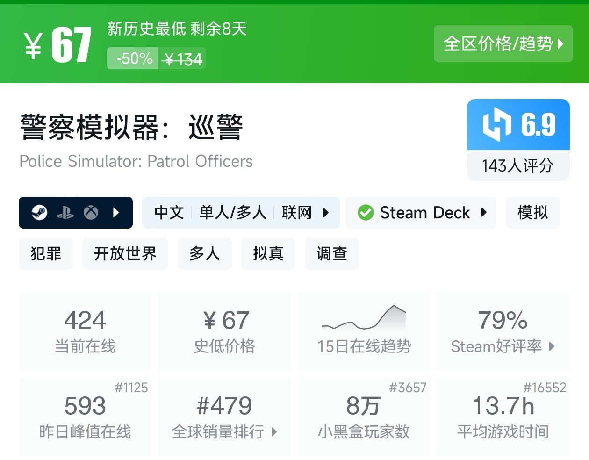Open the 15日在线趋势 trend chart
Viewport: 589px width, 460px height.
pyautogui.click(x=364, y=331)
